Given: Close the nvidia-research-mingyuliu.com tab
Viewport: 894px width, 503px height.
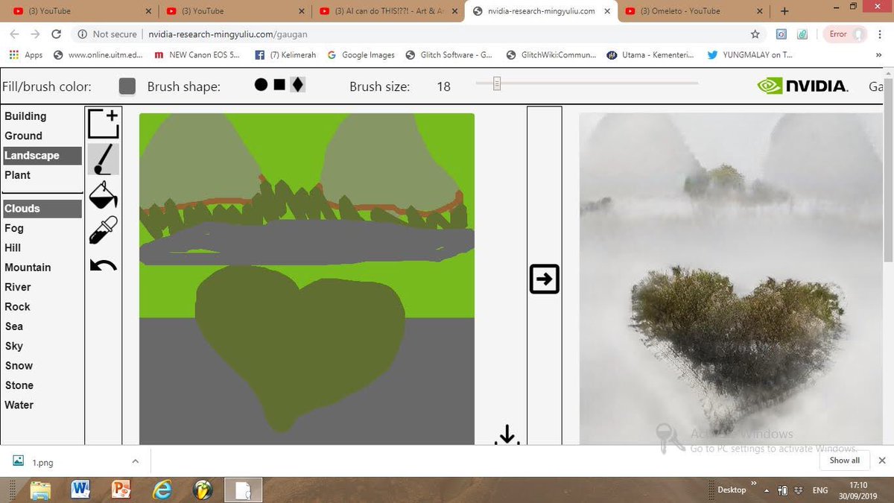Looking at the screenshot, I should 608,11.
